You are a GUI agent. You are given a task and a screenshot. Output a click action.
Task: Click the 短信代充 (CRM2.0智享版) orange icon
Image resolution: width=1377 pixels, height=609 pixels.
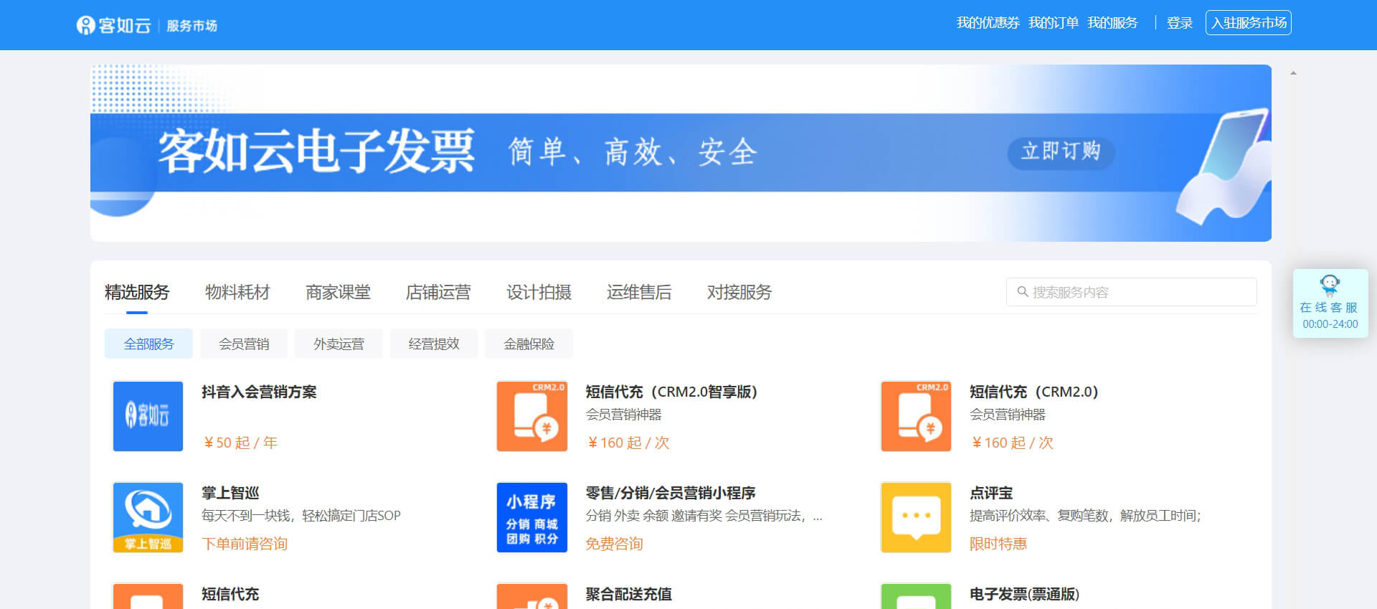pos(531,416)
